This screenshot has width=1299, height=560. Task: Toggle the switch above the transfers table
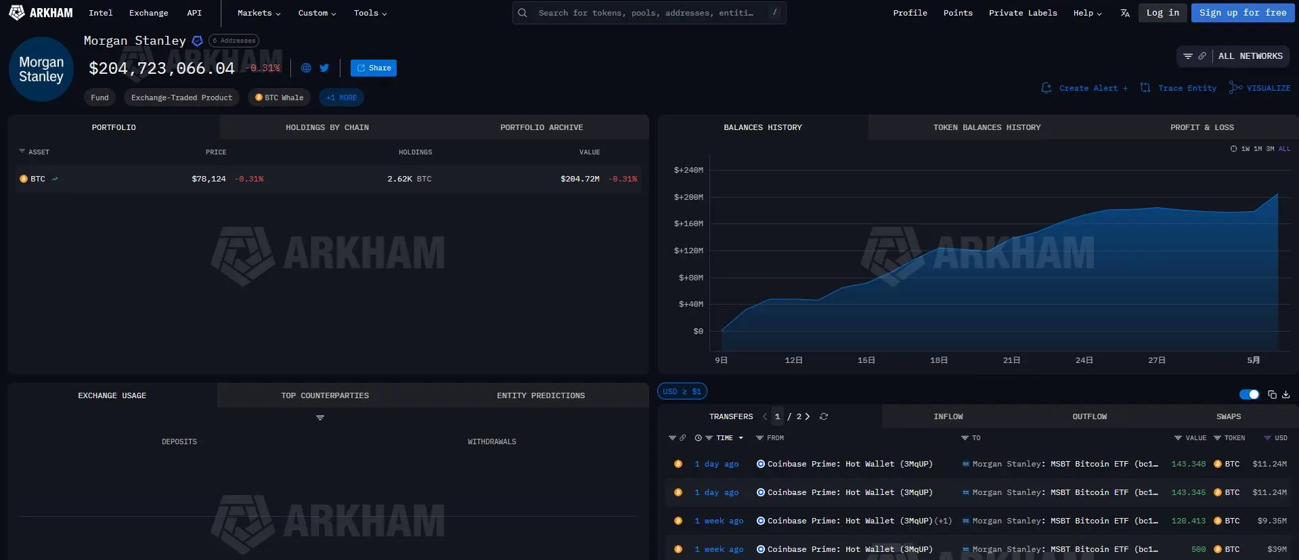click(1249, 395)
